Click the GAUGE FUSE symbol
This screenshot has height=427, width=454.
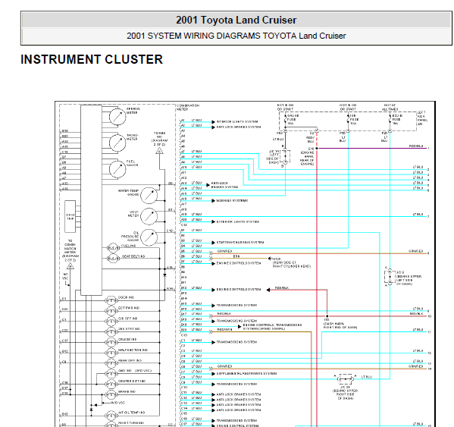(x=285, y=120)
